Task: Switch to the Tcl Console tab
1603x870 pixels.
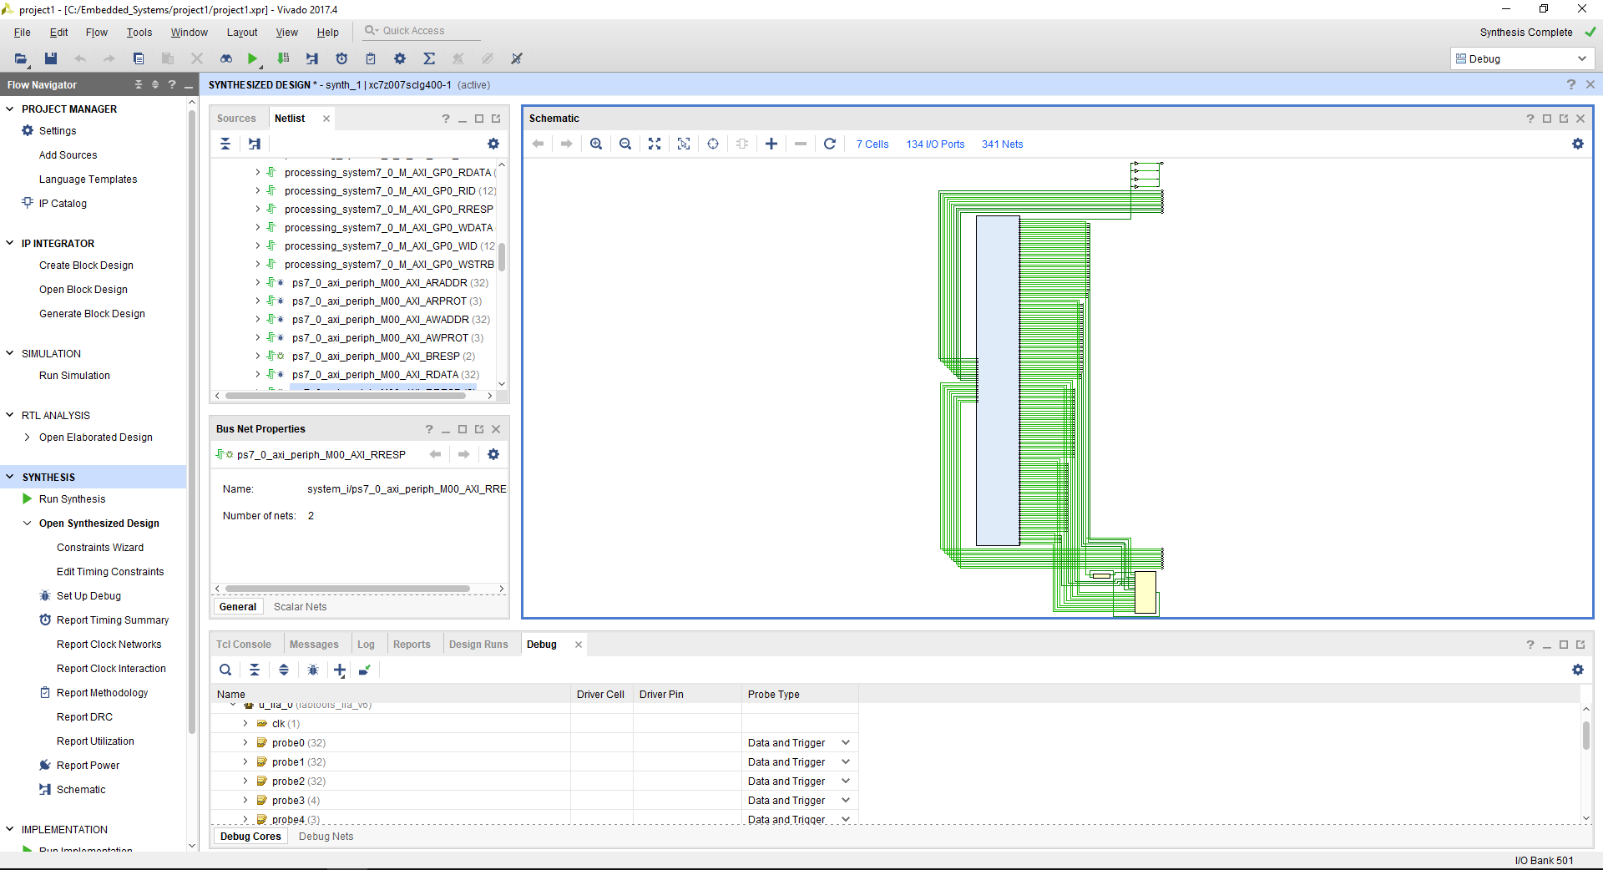Action: pyautogui.click(x=244, y=645)
